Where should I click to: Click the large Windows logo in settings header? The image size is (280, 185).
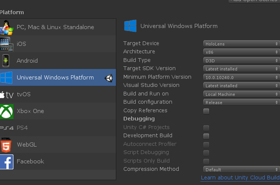(130, 26)
